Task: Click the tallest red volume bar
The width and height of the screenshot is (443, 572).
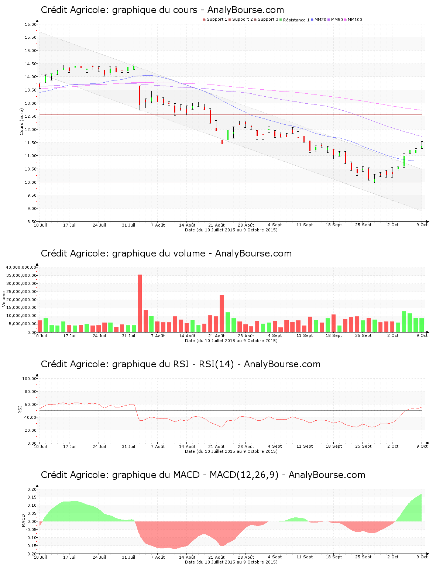Action: click(x=140, y=303)
